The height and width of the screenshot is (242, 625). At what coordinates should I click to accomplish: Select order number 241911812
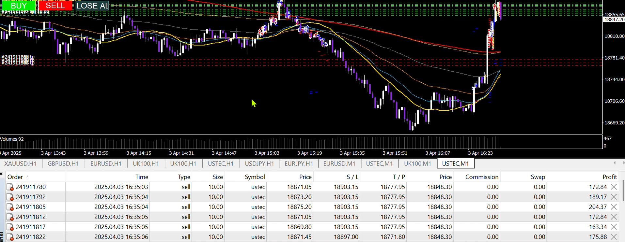point(31,217)
